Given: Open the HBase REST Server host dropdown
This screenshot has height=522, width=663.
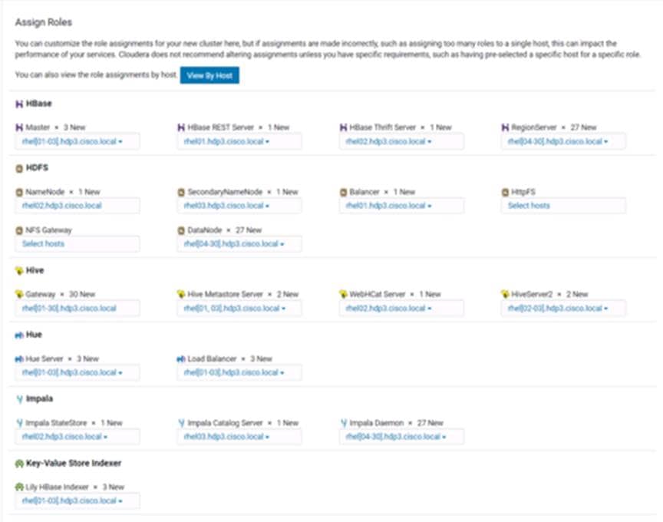Looking at the screenshot, I should 239,141.
